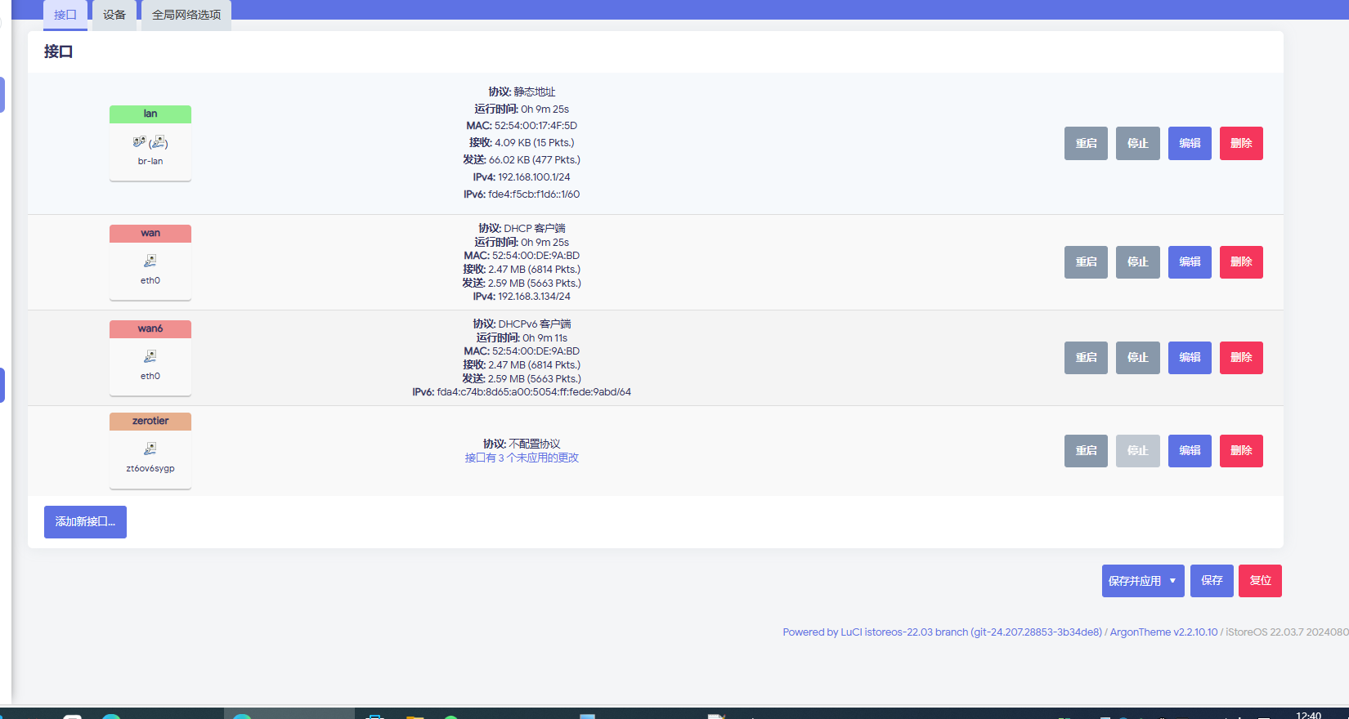The height and width of the screenshot is (719, 1349).
Task: Click the 添加新接口 button
Action: pyautogui.click(x=85, y=522)
